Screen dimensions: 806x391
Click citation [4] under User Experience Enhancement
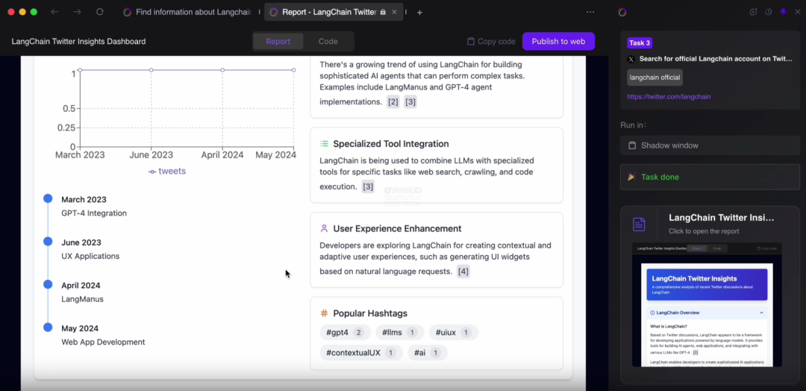[x=463, y=272]
